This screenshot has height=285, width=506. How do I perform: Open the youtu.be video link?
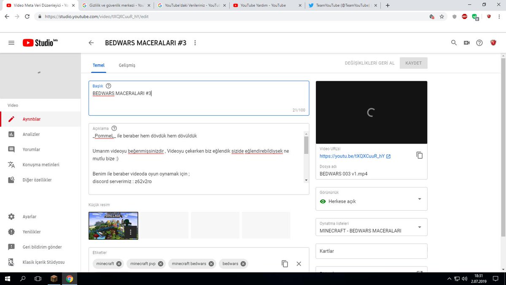tap(355, 156)
